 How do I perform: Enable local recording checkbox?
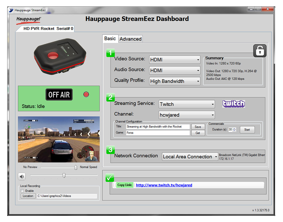pyautogui.click(x=22, y=191)
